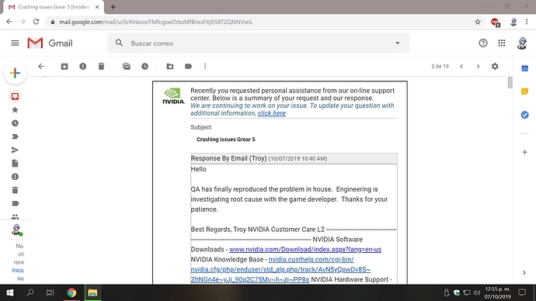Open Trash folder in sidebar
This screenshot has width=536, height=301.
(15, 190)
